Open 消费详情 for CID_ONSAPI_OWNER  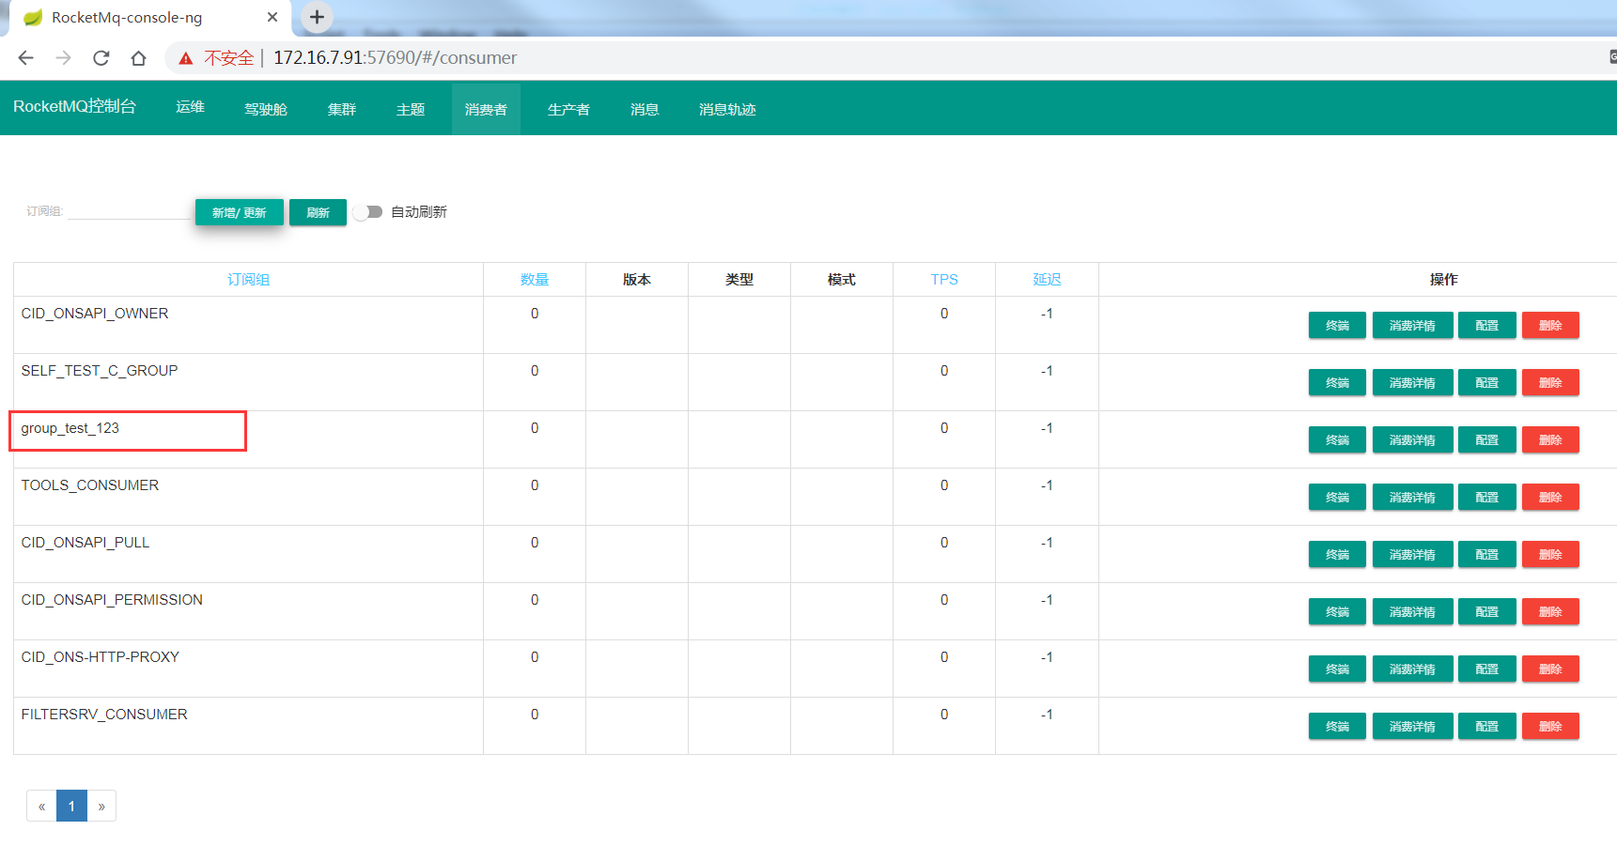(x=1412, y=326)
